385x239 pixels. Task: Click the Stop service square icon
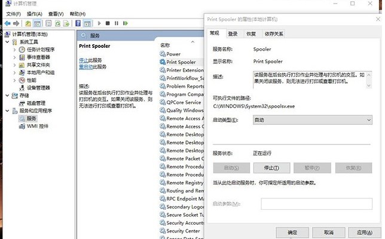(x=108, y=23)
